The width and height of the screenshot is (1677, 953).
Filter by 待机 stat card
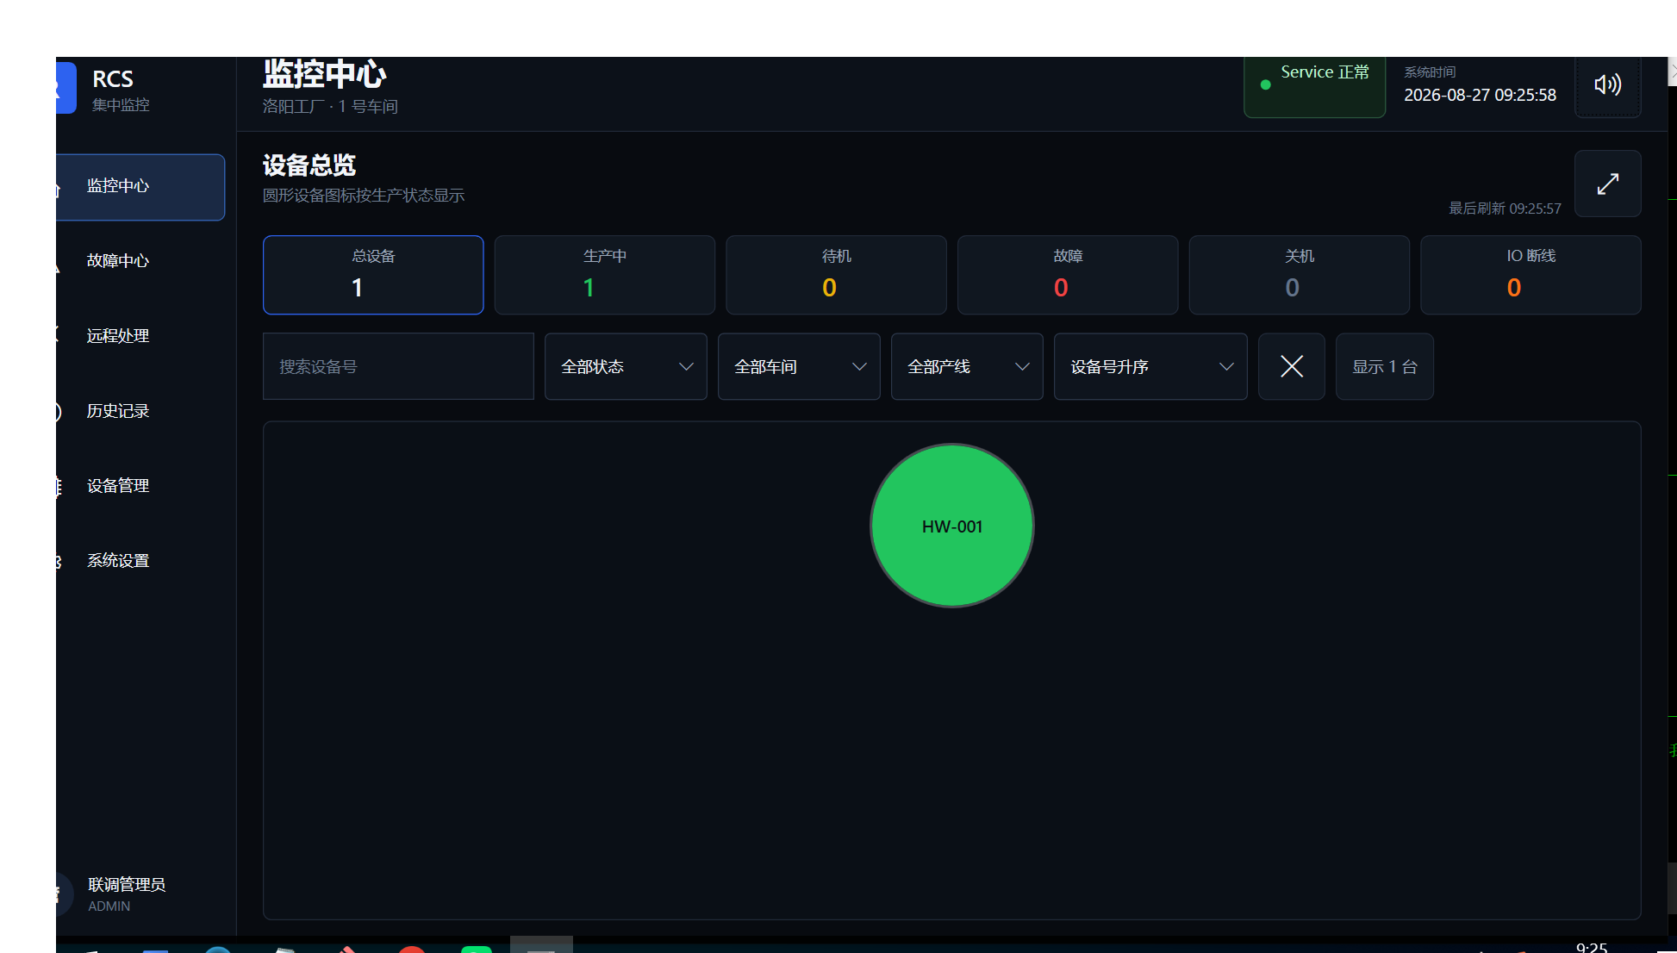click(x=836, y=275)
